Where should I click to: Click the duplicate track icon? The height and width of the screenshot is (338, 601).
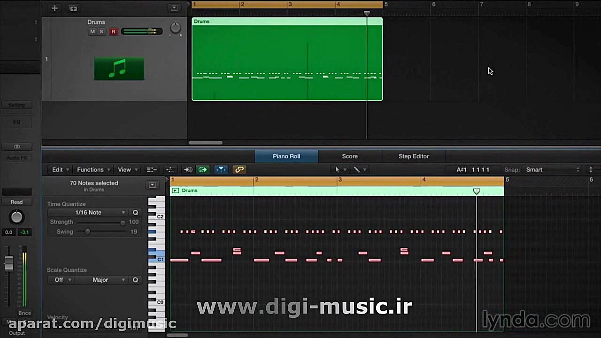click(73, 8)
